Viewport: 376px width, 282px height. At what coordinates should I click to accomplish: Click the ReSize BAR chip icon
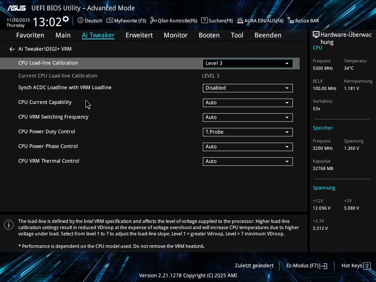coord(291,21)
